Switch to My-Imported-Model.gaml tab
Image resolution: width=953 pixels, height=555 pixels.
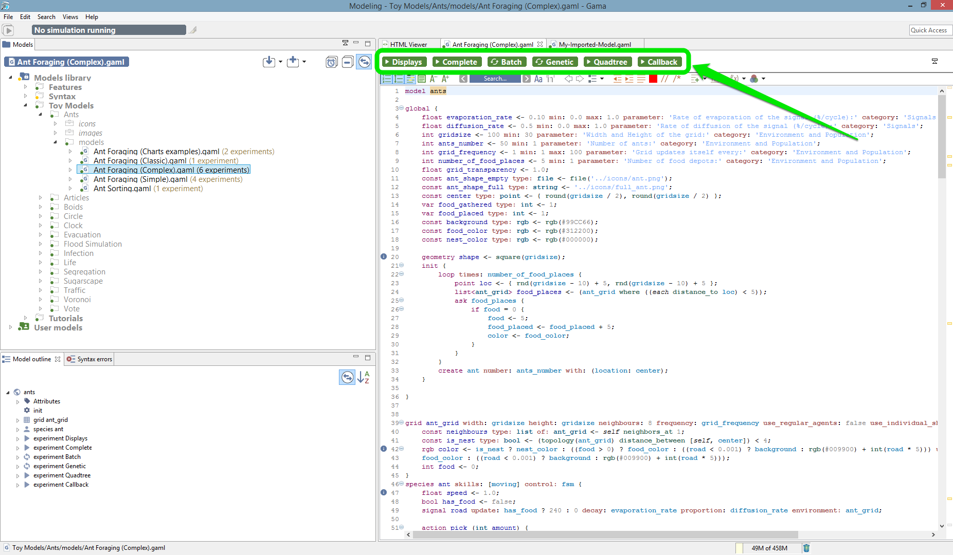click(595, 45)
